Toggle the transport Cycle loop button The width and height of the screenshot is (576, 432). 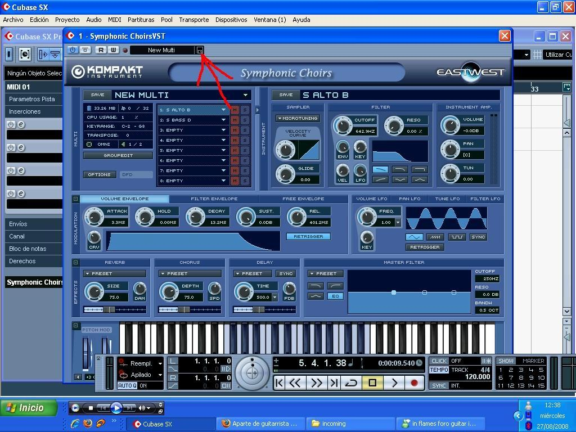351,383
